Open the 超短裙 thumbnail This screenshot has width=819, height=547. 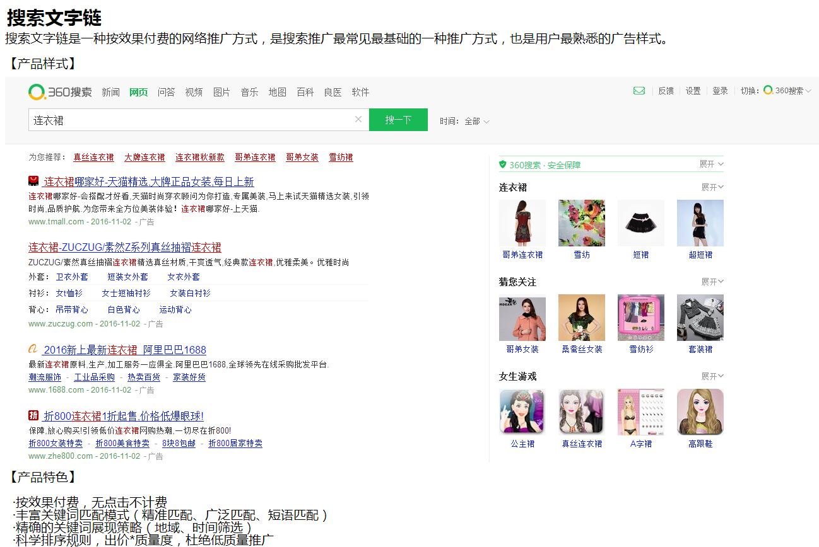pos(700,223)
